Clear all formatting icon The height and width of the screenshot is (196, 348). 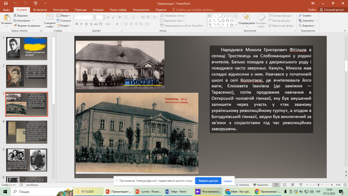[x=120, y=17]
